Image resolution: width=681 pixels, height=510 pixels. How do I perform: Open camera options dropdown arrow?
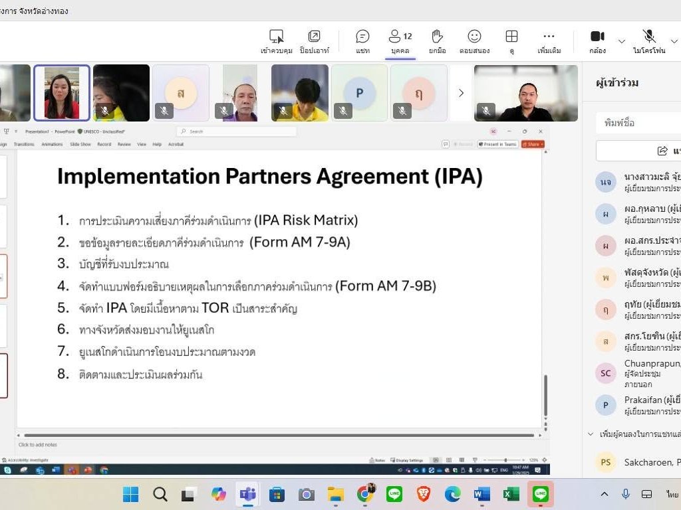(x=622, y=41)
